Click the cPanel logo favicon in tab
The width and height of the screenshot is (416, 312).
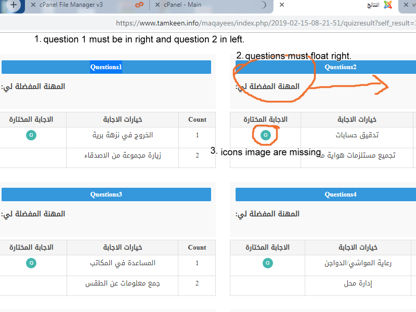coord(139,5)
